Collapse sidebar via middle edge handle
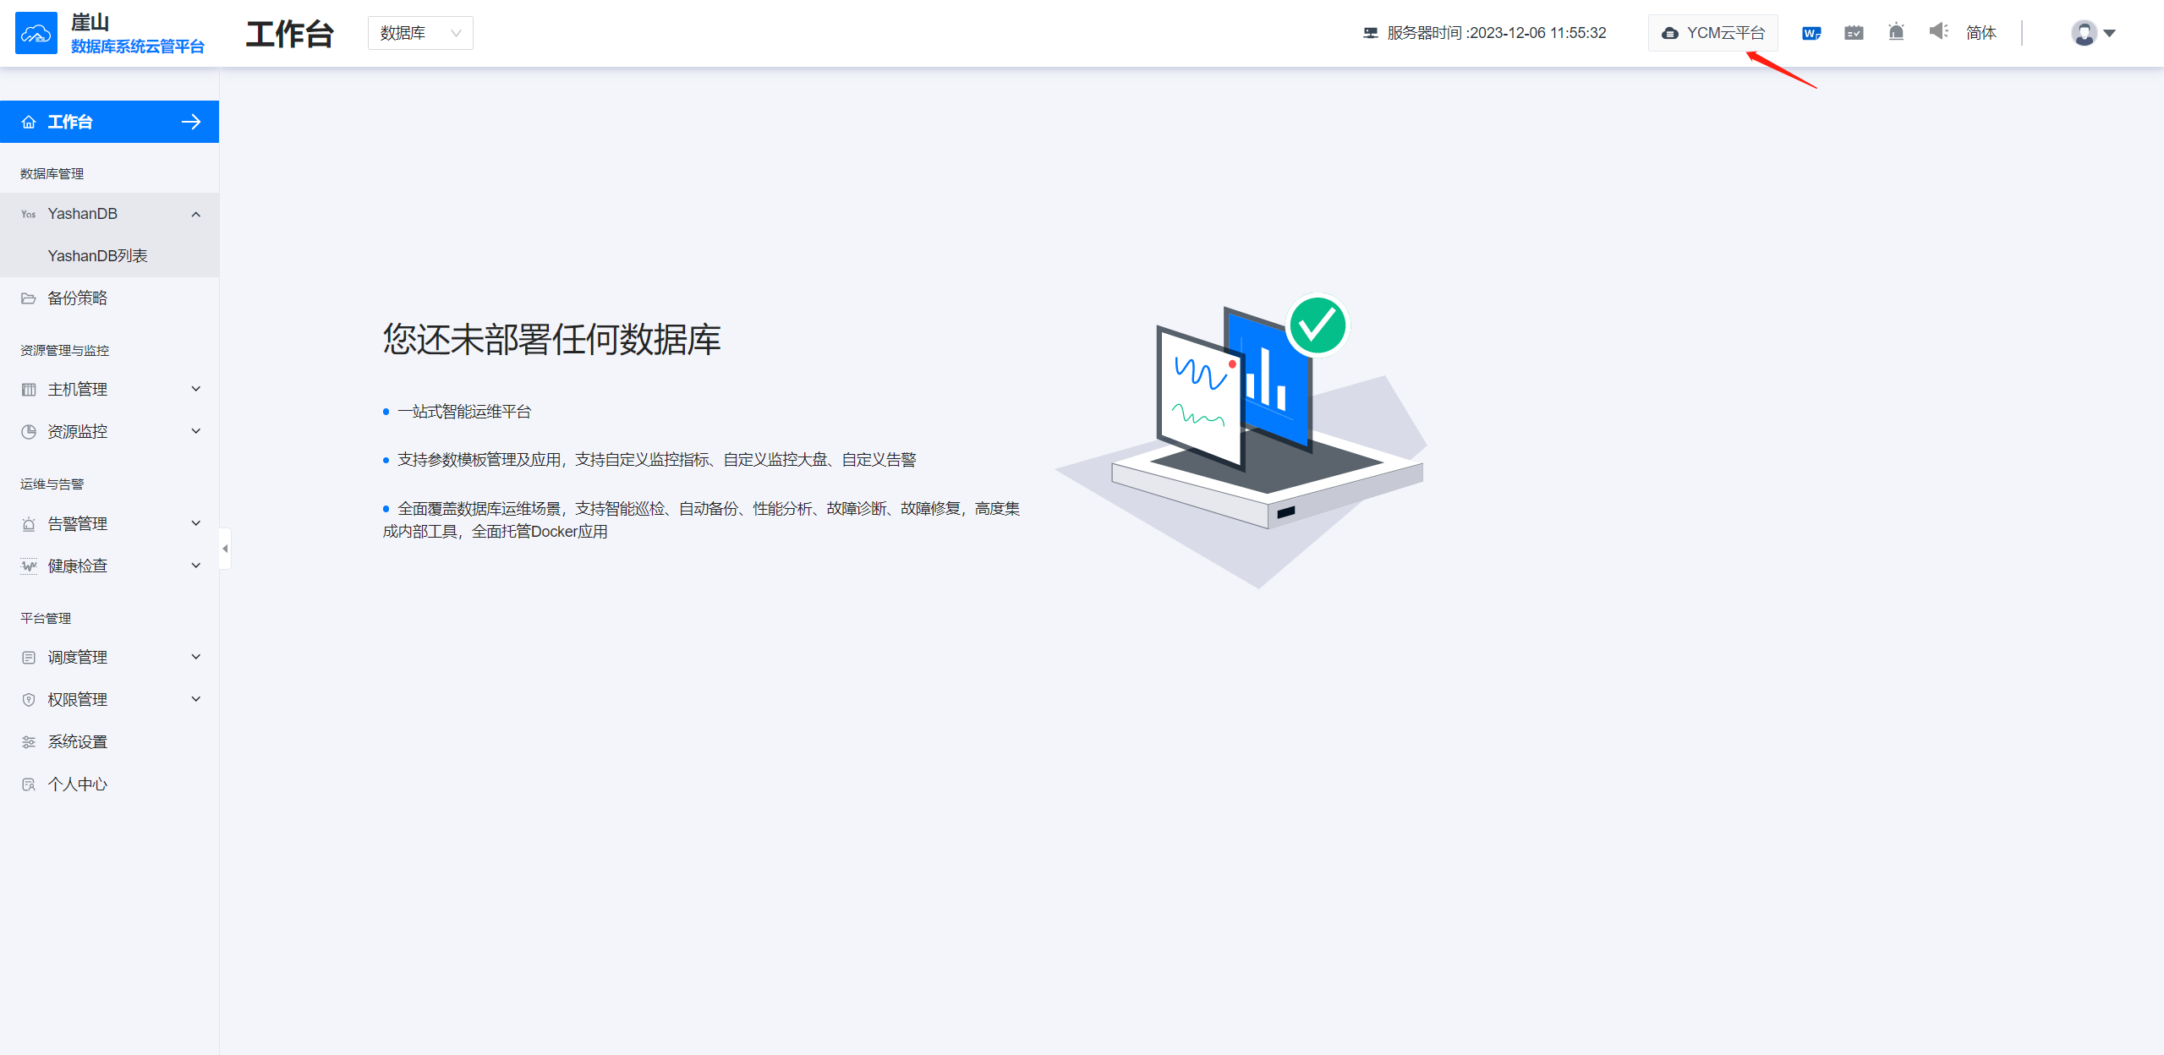The width and height of the screenshot is (2164, 1055). click(225, 548)
